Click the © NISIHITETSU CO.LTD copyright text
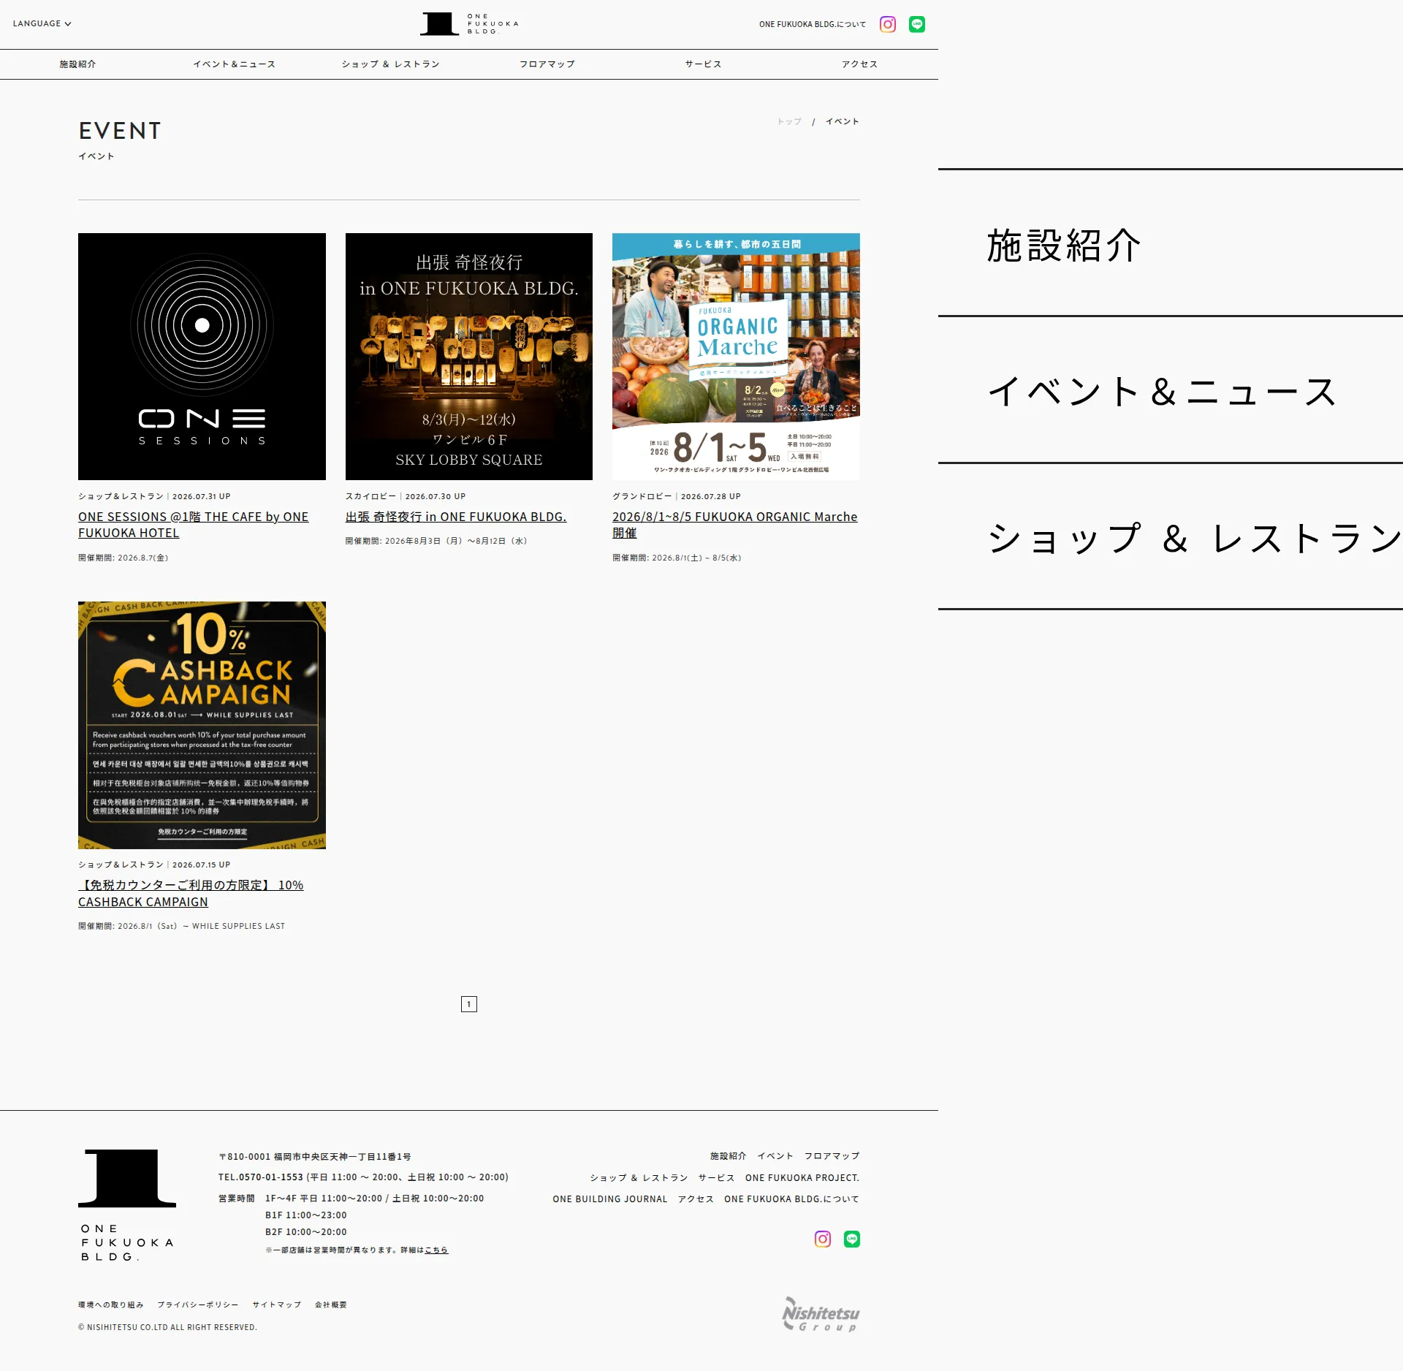The image size is (1403, 1371). (167, 1327)
